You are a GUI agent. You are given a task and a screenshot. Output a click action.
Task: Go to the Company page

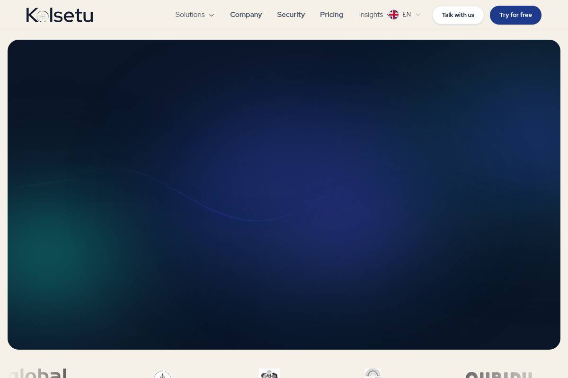click(x=246, y=15)
